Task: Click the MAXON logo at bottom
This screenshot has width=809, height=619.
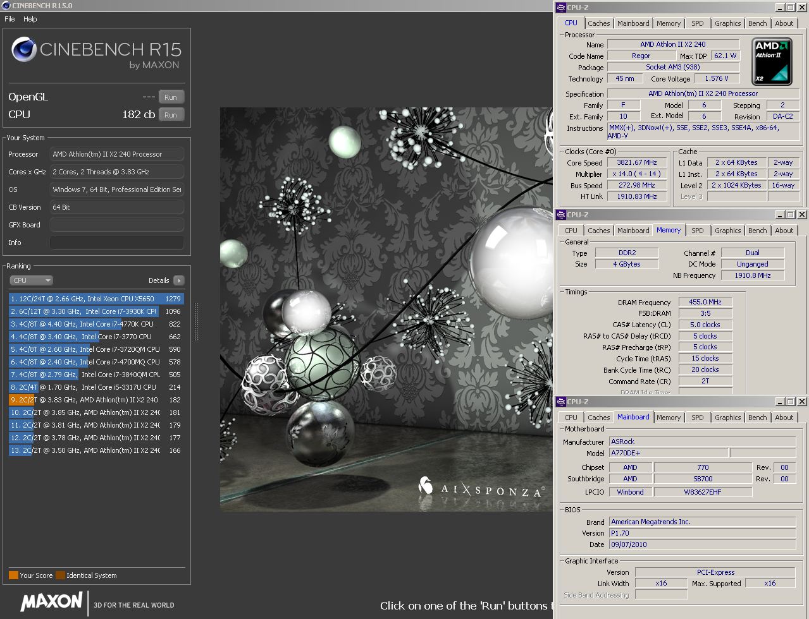Action: tap(52, 602)
